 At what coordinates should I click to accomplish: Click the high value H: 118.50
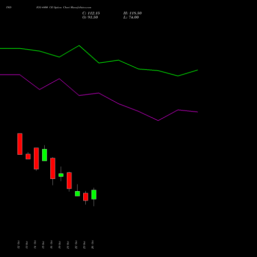tap(133, 13)
